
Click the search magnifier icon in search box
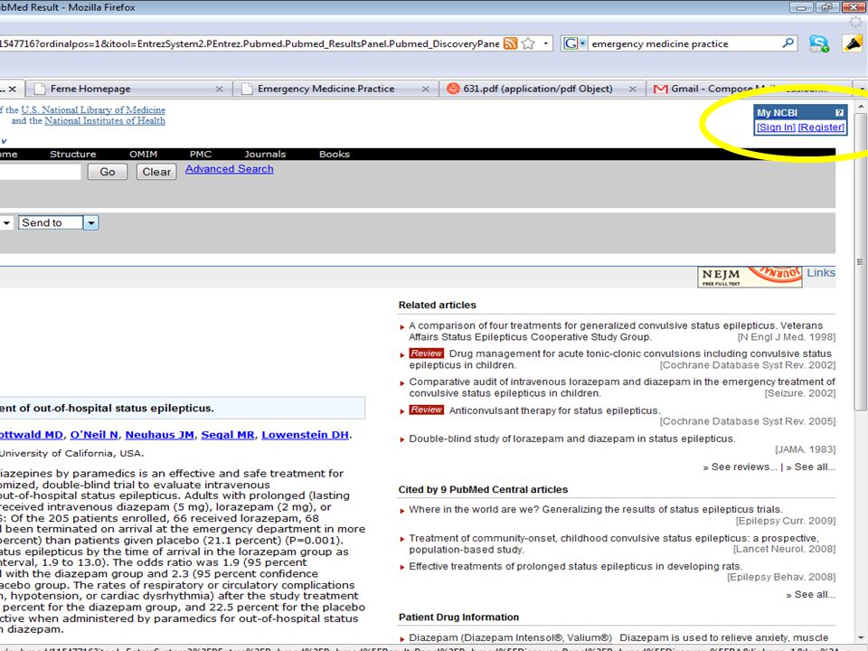coord(788,43)
